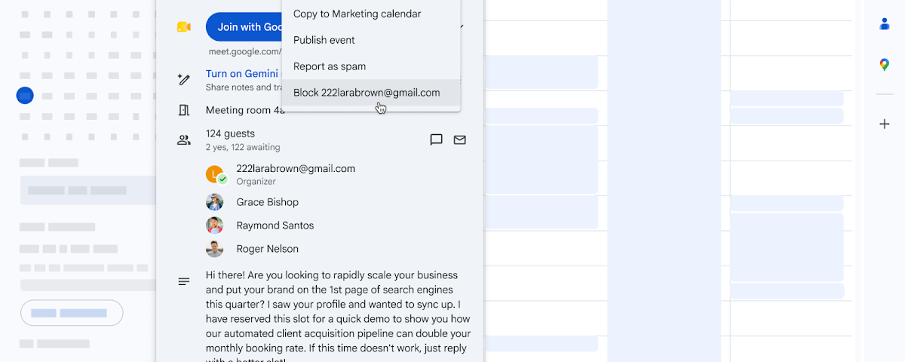905x362 pixels.
Task: Select organizer 222larabrown@gmail.com
Action: (x=296, y=169)
